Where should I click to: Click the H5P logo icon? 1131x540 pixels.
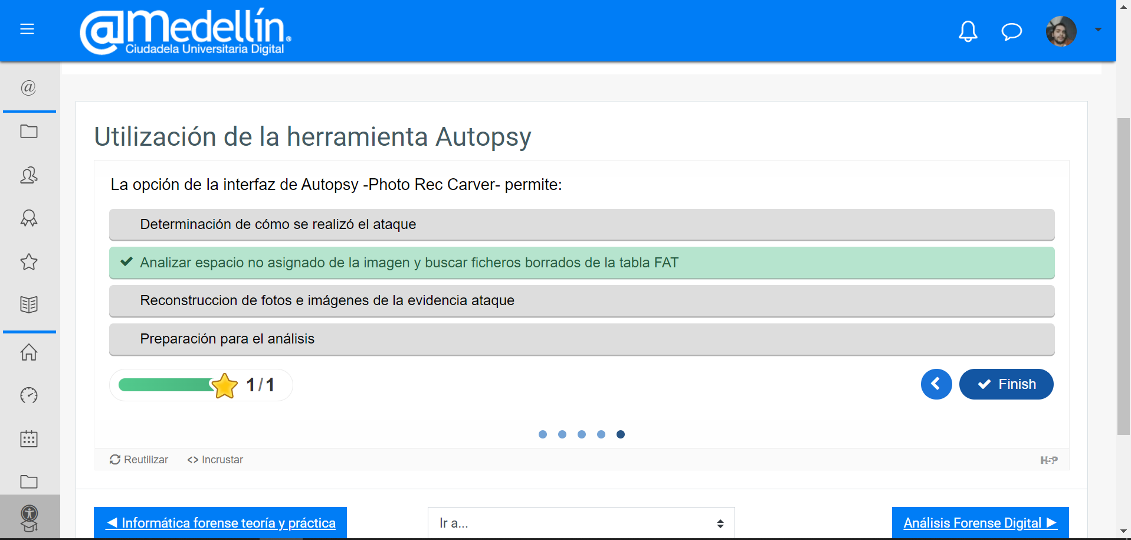[1049, 460]
